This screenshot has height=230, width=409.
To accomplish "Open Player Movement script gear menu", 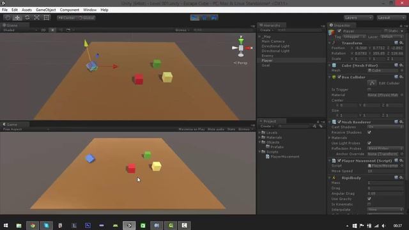I will [401, 160].
